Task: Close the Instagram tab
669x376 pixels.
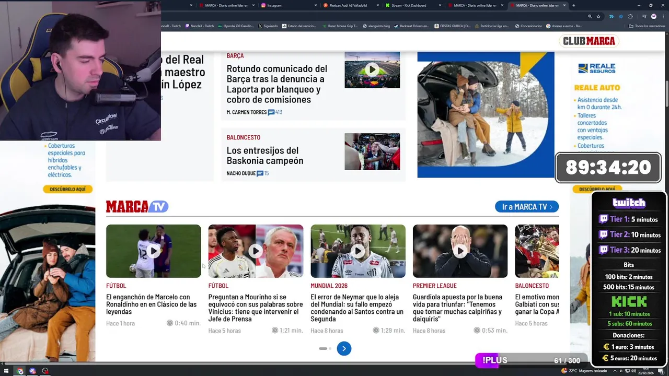Action: tap(315, 5)
